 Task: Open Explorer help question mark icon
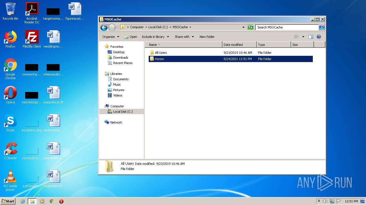coord(319,37)
